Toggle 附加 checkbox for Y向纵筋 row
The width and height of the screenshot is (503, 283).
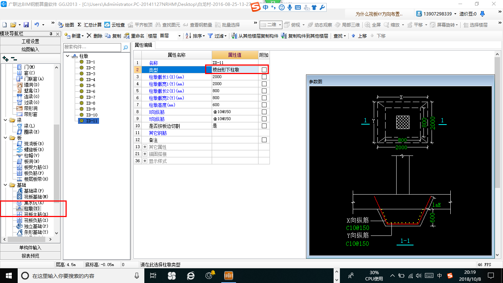[x=264, y=119]
